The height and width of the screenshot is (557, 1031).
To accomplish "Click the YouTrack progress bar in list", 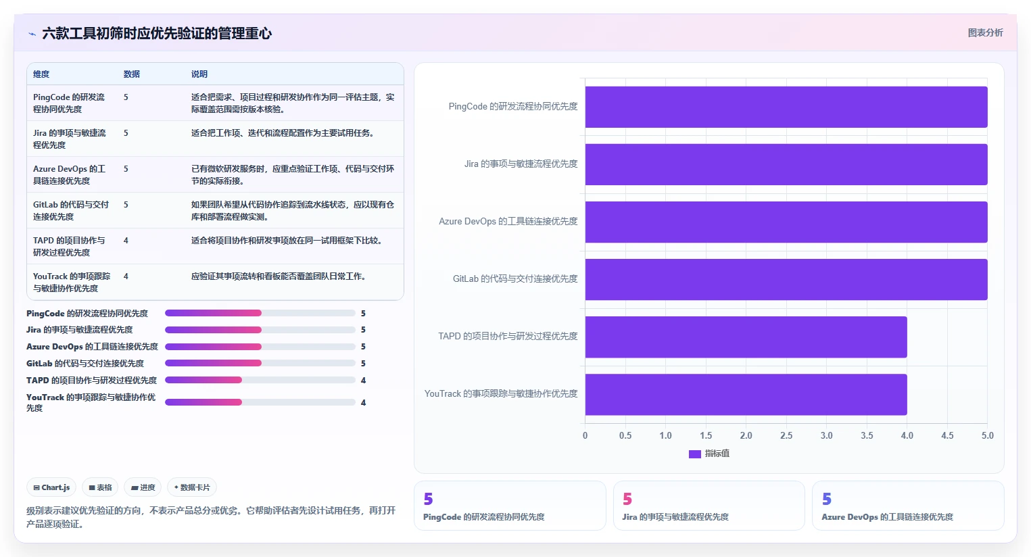I will (260, 402).
